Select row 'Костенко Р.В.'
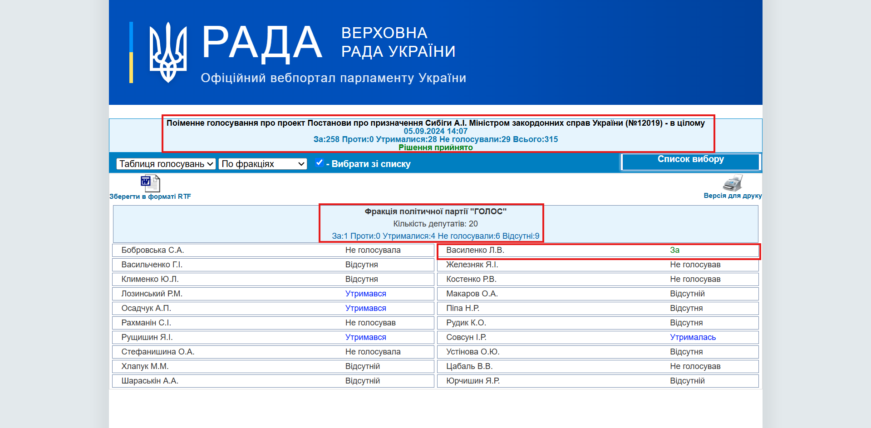The image size is (871, 428). pyautogui.click(x=598, y=279)
